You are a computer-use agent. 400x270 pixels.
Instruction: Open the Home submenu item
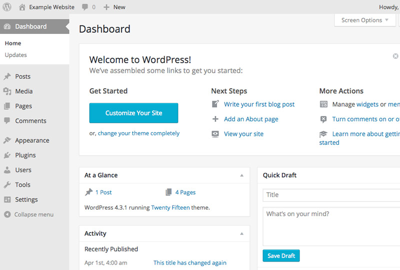pos(13,43)
